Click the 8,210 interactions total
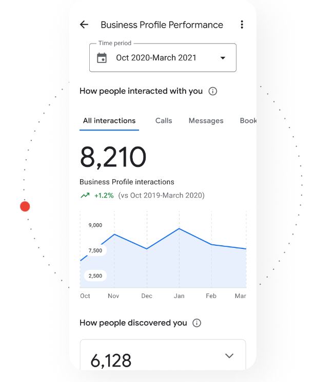 point(113,157)
